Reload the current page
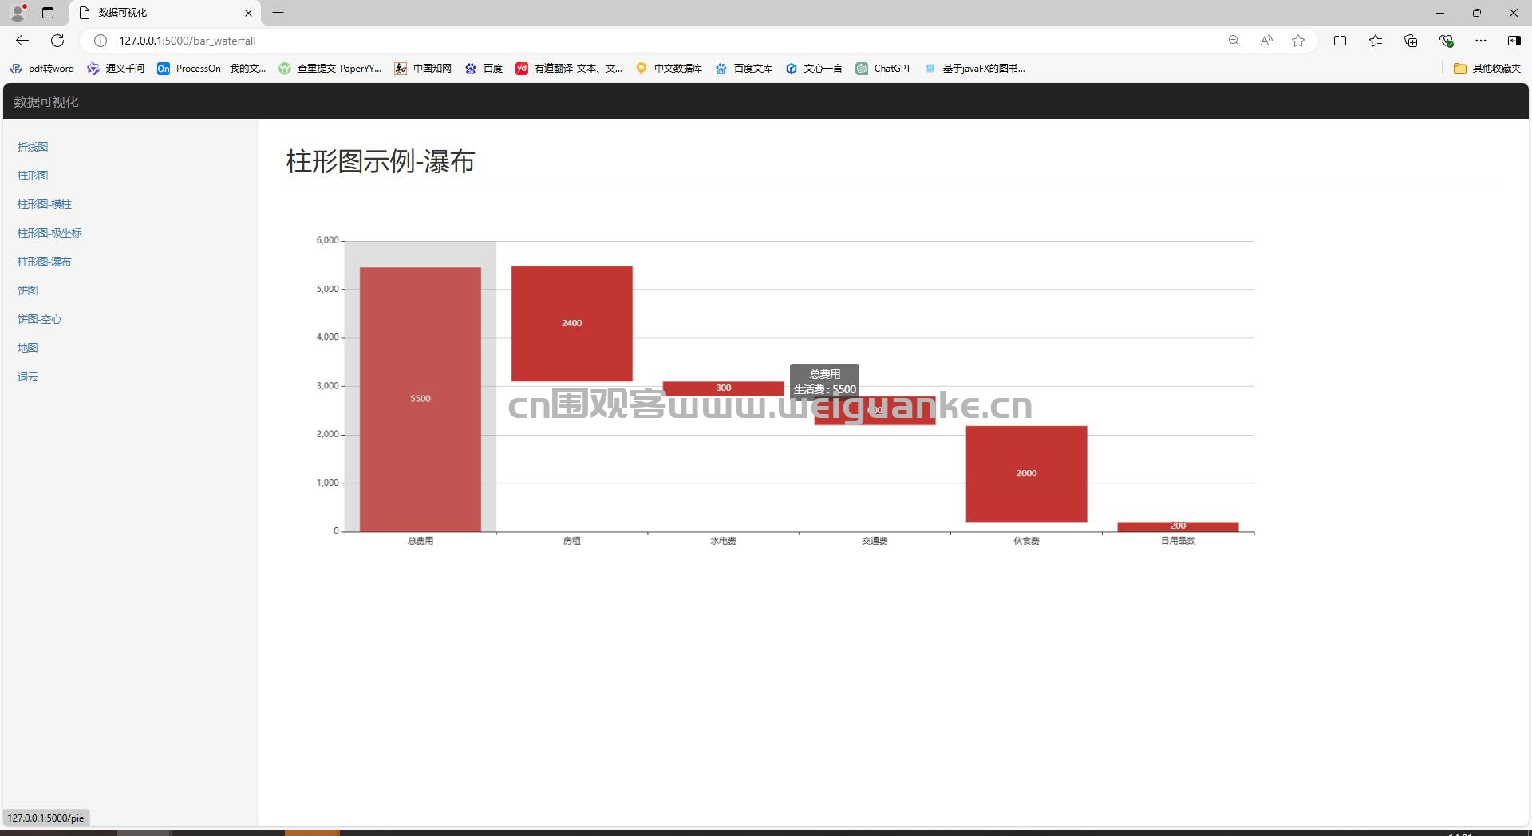The image size is (1532, 836). (57, 41)
